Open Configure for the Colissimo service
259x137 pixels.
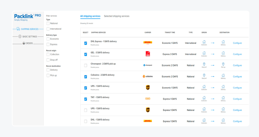[238, 77]
